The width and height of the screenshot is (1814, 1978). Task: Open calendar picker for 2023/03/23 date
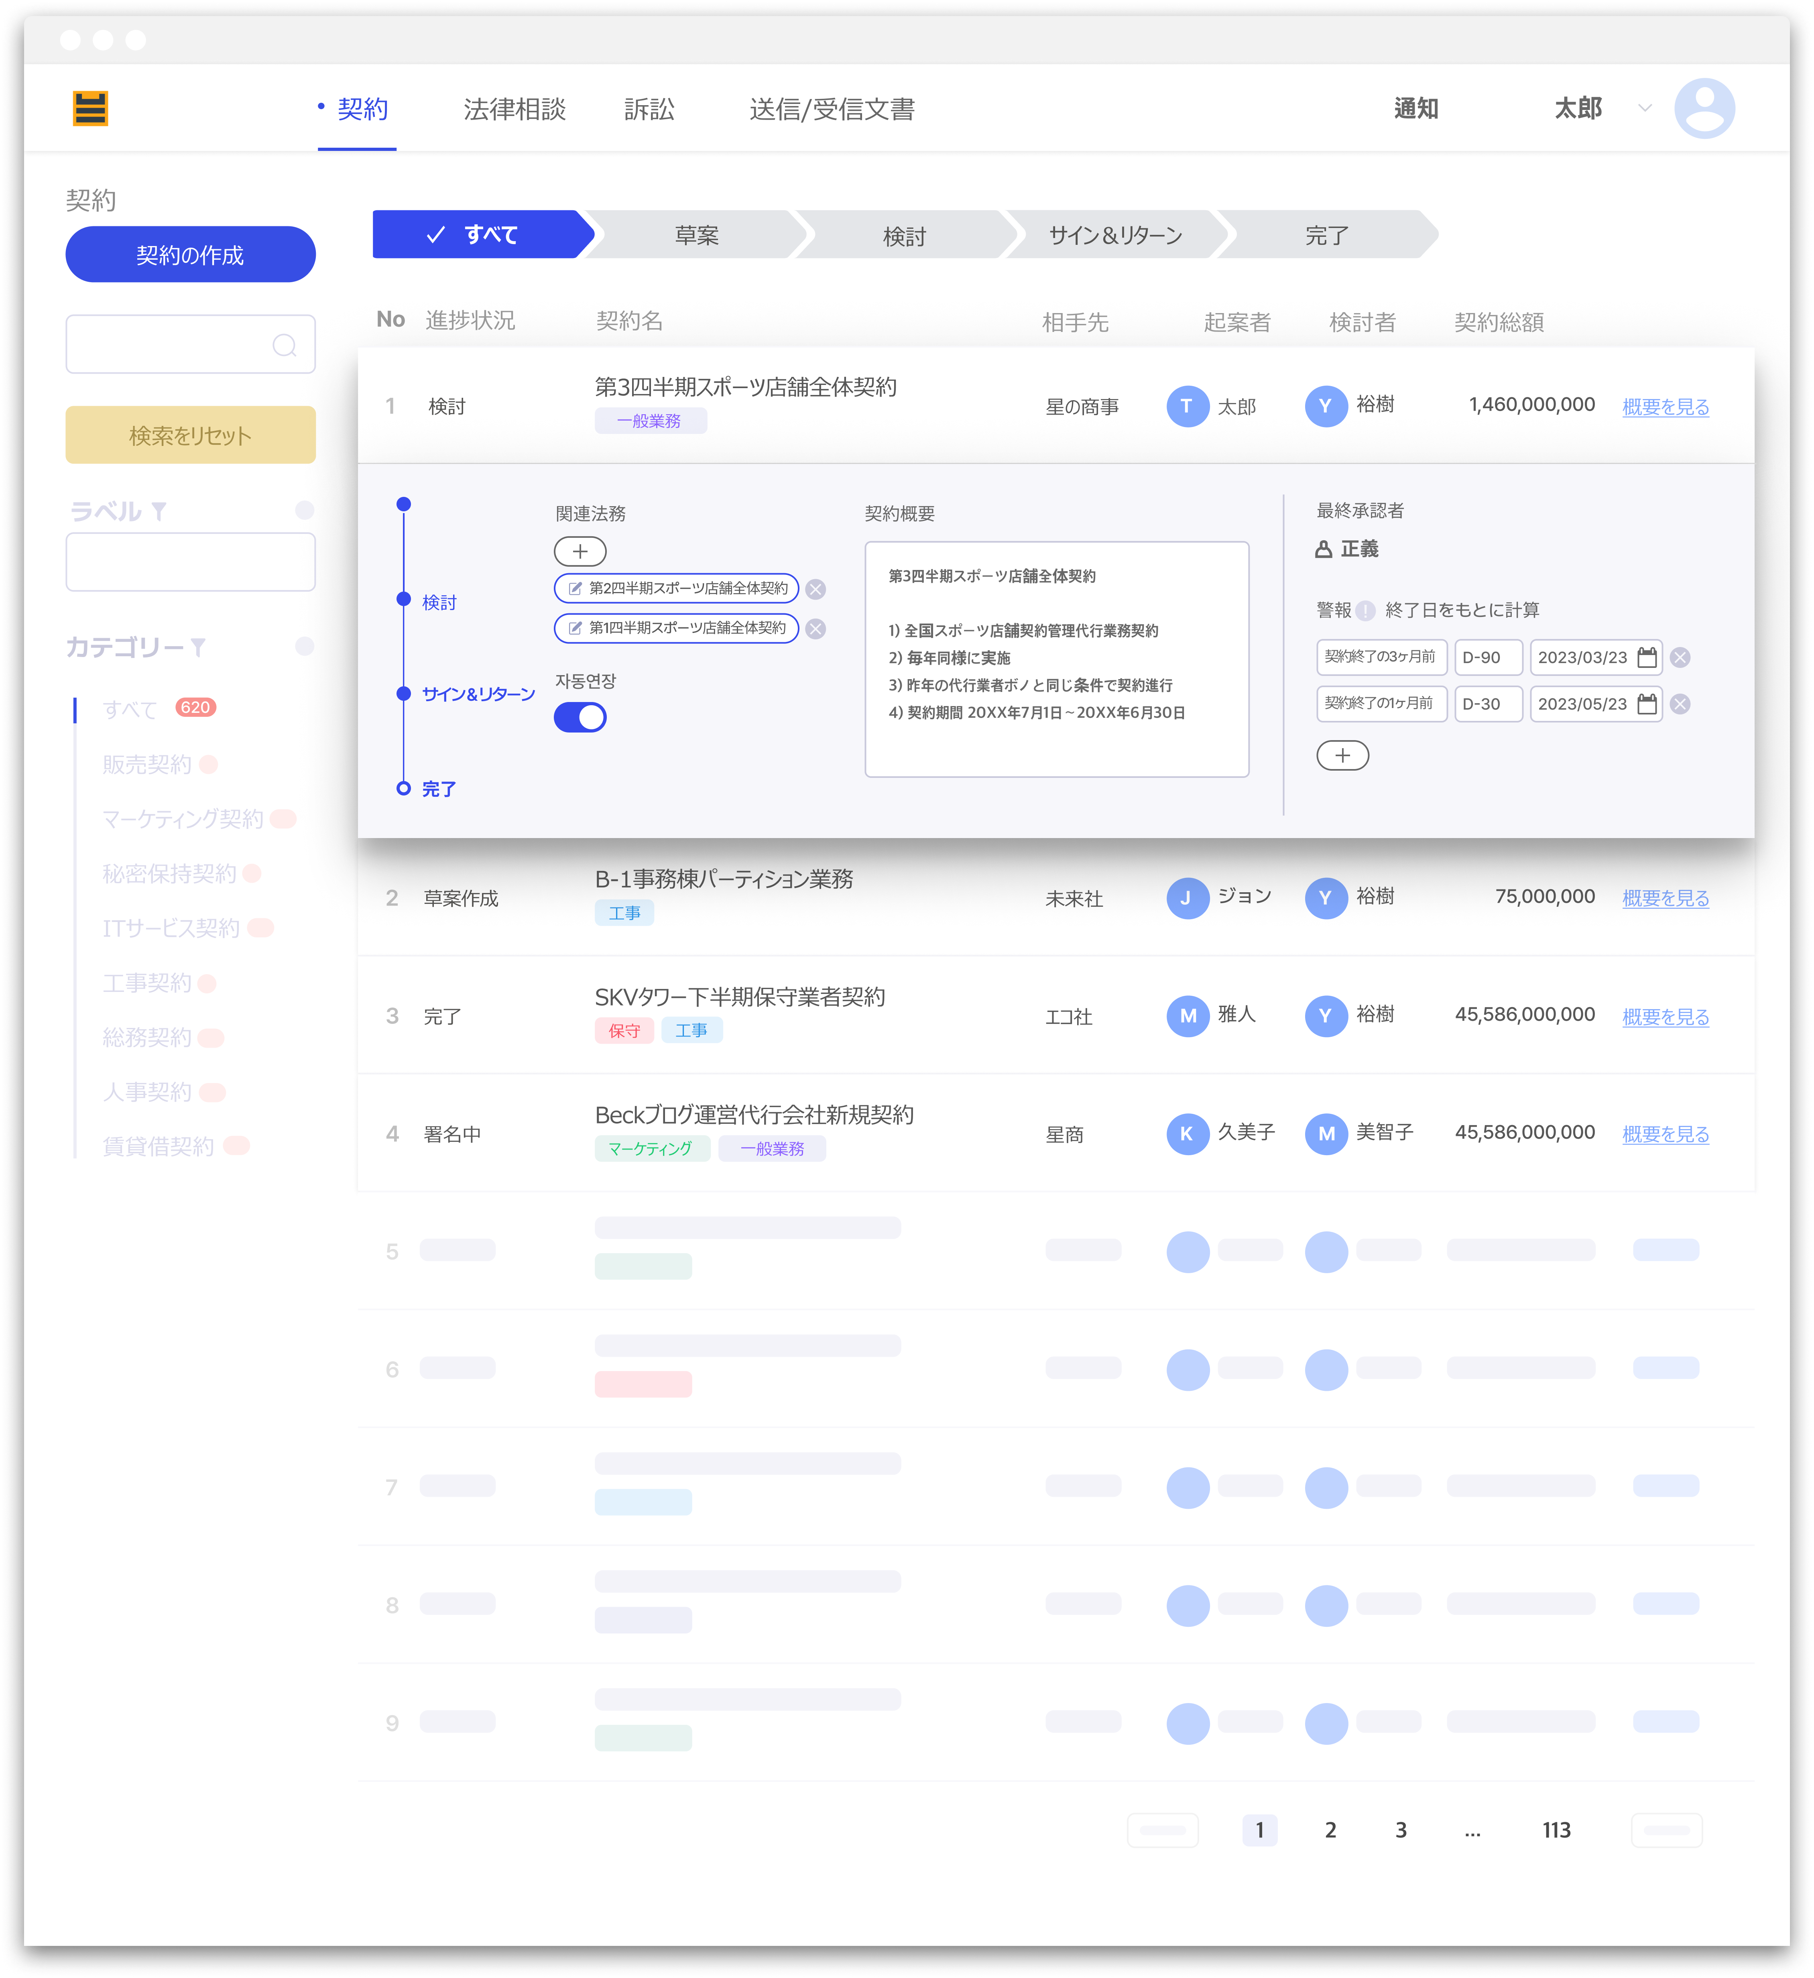[1647, 658]
